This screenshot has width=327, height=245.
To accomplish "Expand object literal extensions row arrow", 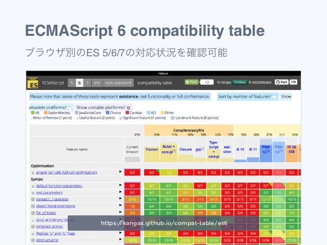I will pyautogui.click(x=120, y=205).
